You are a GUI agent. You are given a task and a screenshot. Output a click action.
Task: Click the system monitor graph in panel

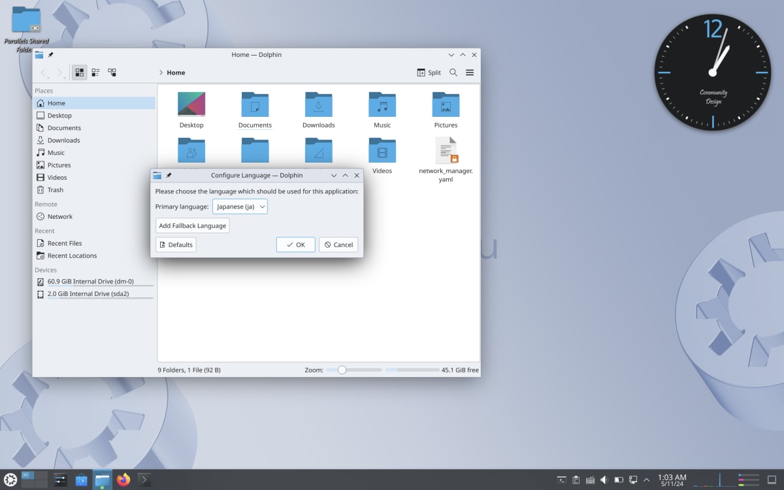click(x=726, y=480)
